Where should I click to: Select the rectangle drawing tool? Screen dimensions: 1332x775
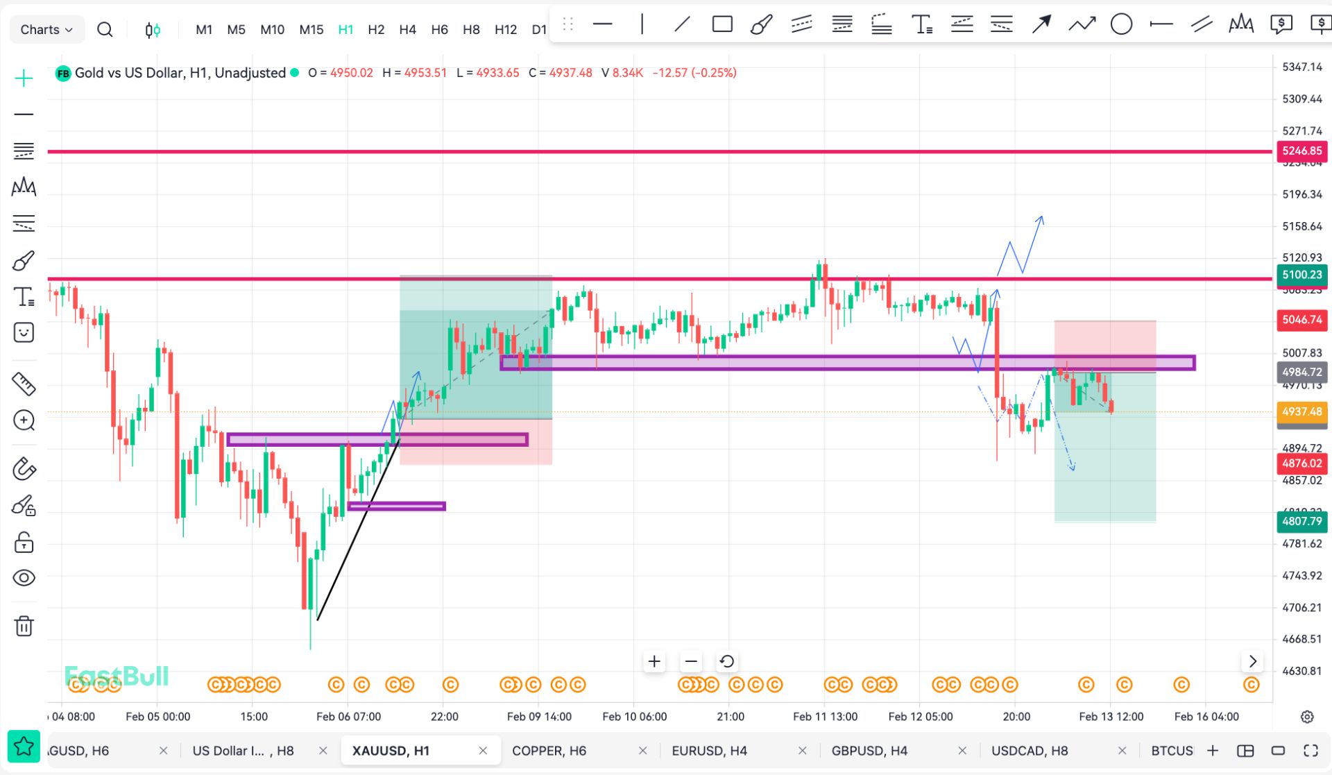722,25
